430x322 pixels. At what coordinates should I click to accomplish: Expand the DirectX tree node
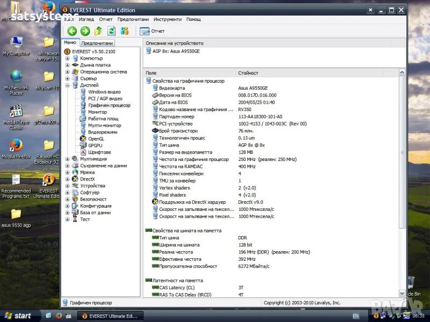point(68,179)
